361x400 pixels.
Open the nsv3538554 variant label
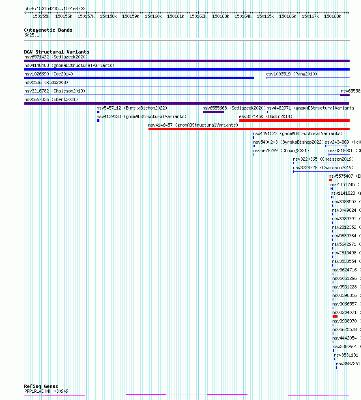tap(346, 262)
